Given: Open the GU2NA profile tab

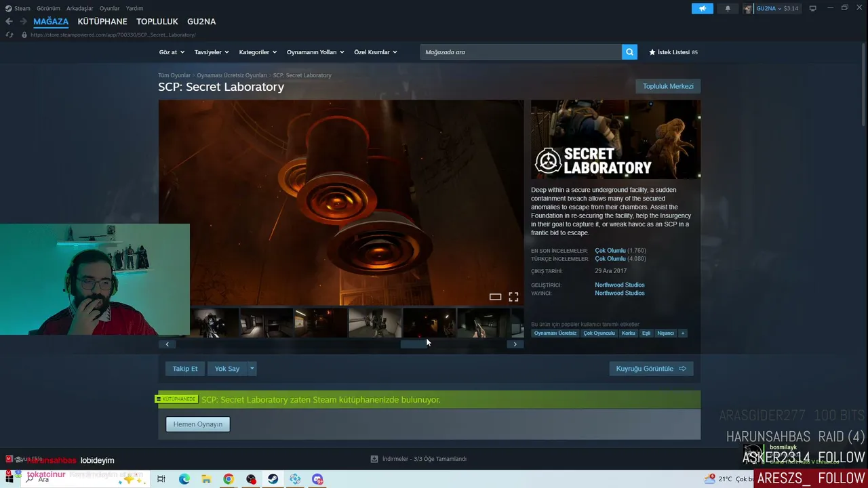Looking at the screenshot, I should (x=201, y=22).
